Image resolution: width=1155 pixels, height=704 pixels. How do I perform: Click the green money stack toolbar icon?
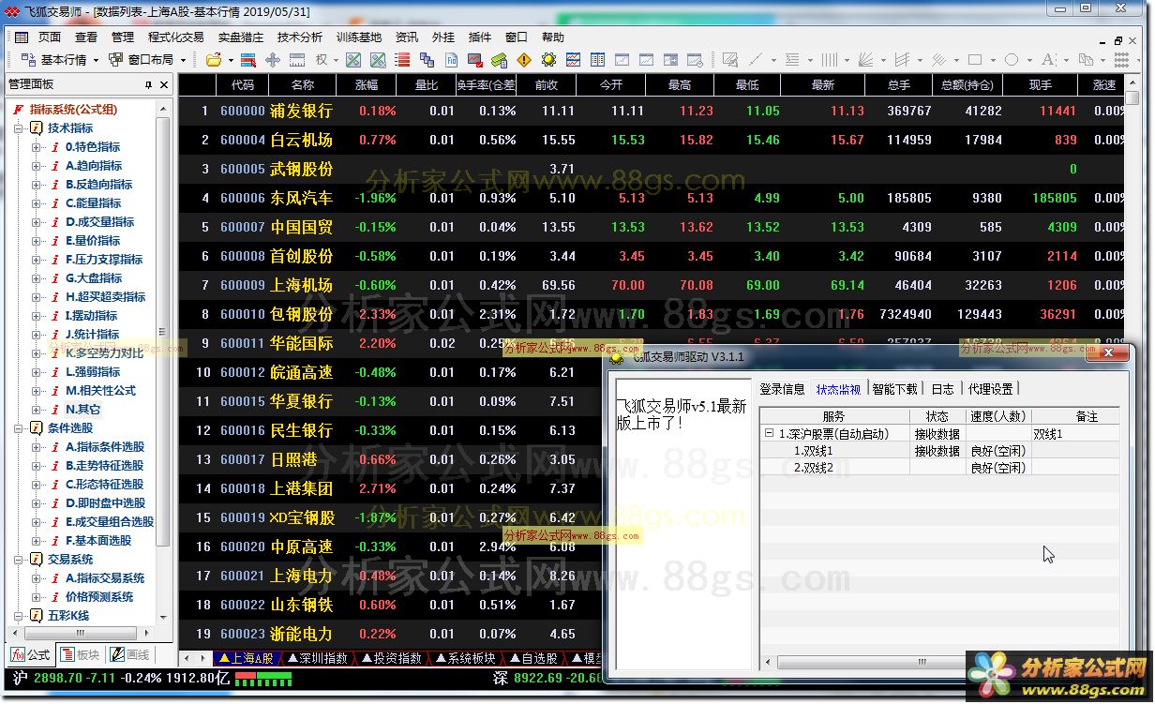[x=499, y=60]
